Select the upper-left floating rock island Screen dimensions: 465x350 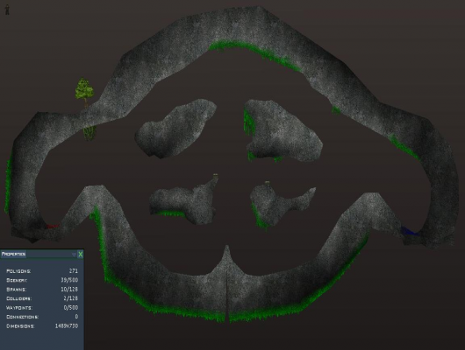[175, 128]
